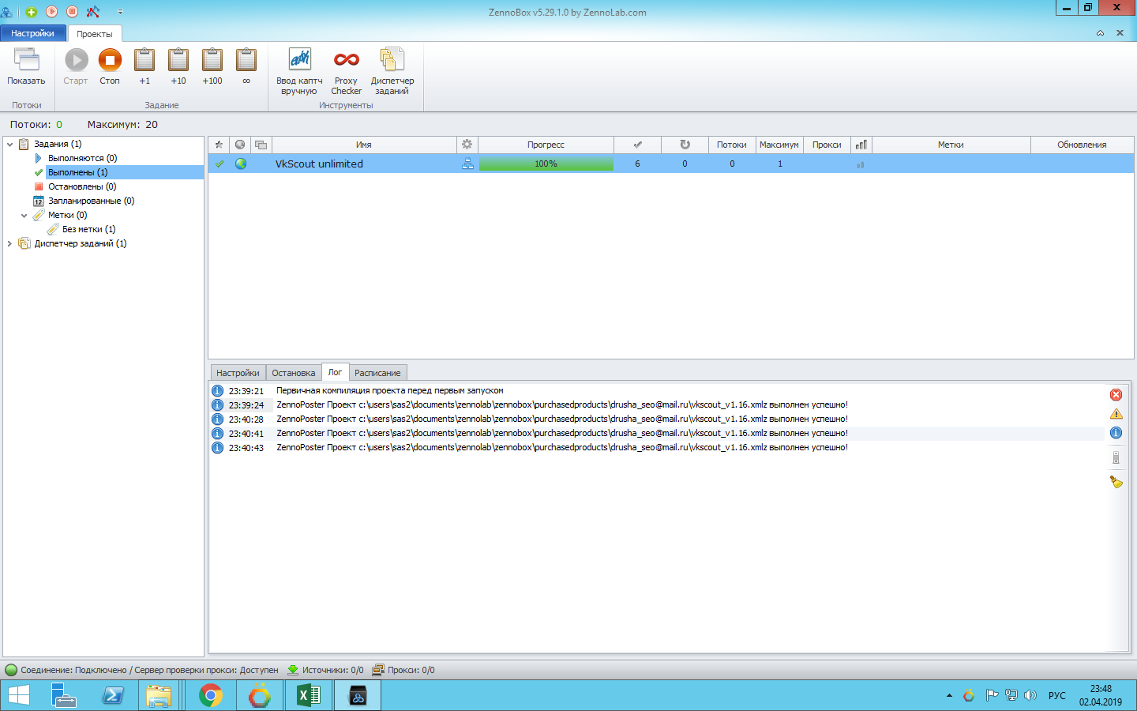Screen dimensions: 1137x711
Task: Click the checkmark success column header
Action: pos(637,145)
